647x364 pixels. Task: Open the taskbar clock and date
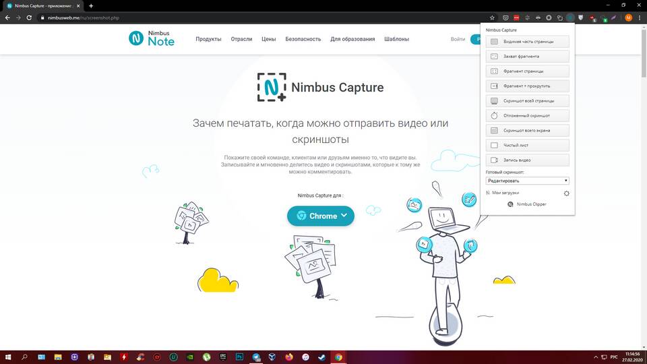pos(633,357)
